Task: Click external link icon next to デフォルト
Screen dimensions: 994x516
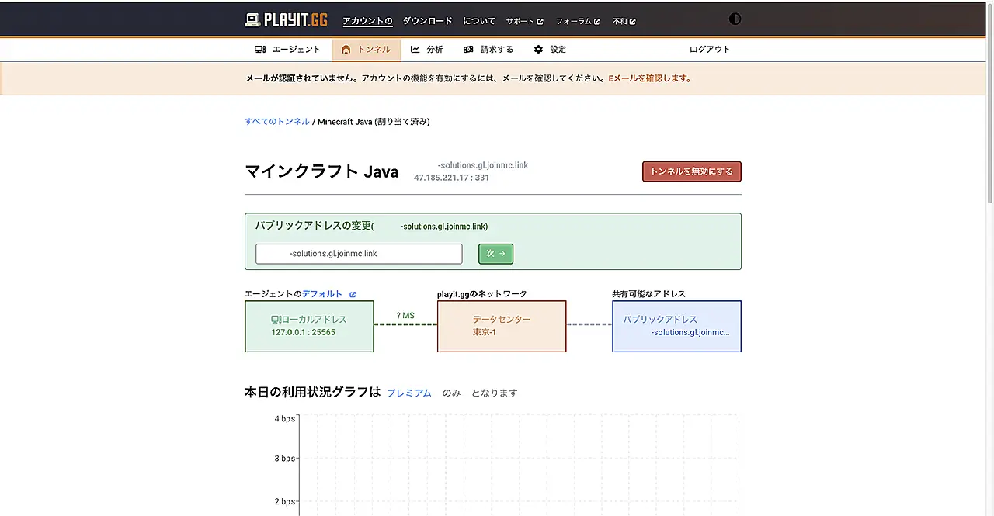Action: coord(353,294)
